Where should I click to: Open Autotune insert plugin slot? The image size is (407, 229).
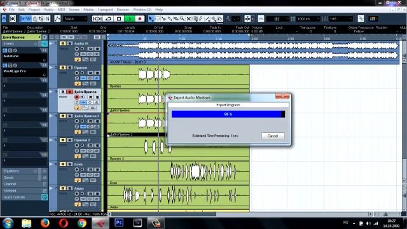(24, 58)
